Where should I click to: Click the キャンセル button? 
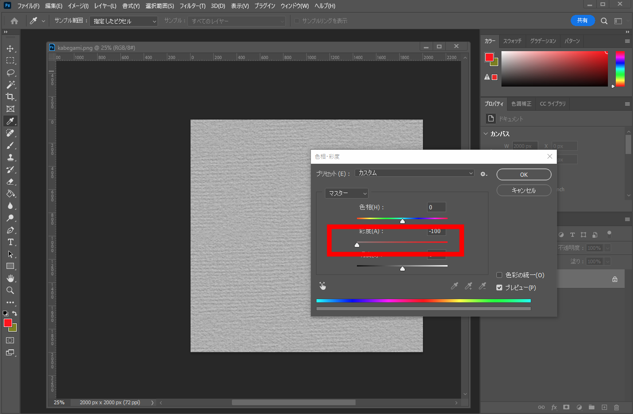524,190
